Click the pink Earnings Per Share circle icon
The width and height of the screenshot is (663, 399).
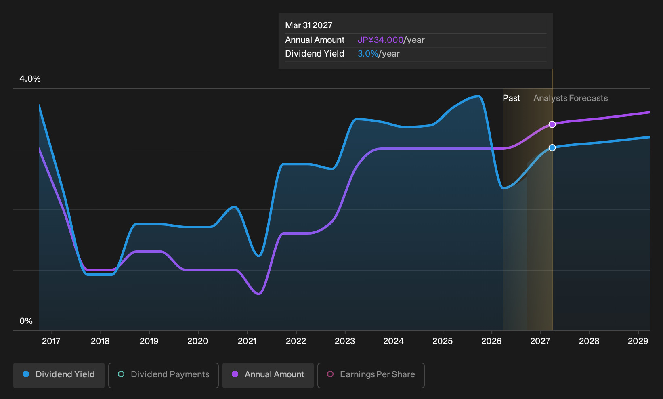click(330, 374)
